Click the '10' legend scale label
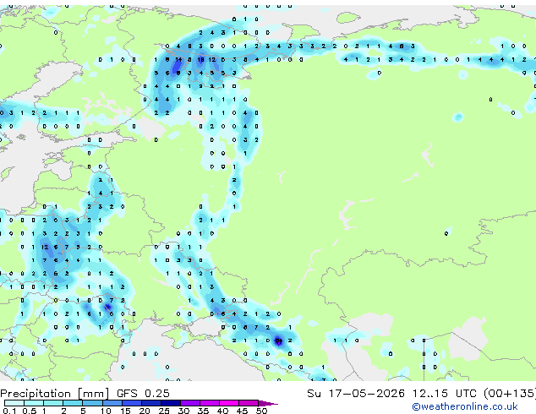 [x=106, y=411]
